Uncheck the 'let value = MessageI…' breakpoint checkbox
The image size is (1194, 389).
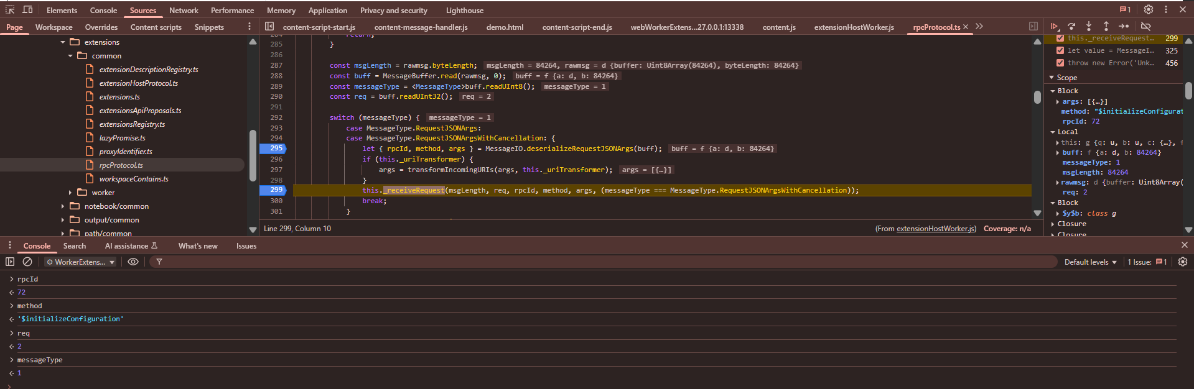click(1060, 50)
